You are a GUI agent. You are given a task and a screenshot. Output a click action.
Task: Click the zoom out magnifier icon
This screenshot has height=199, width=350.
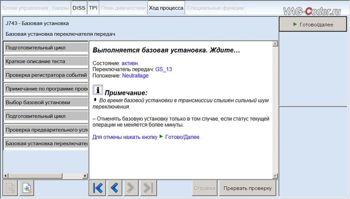(x=10, y=188)
